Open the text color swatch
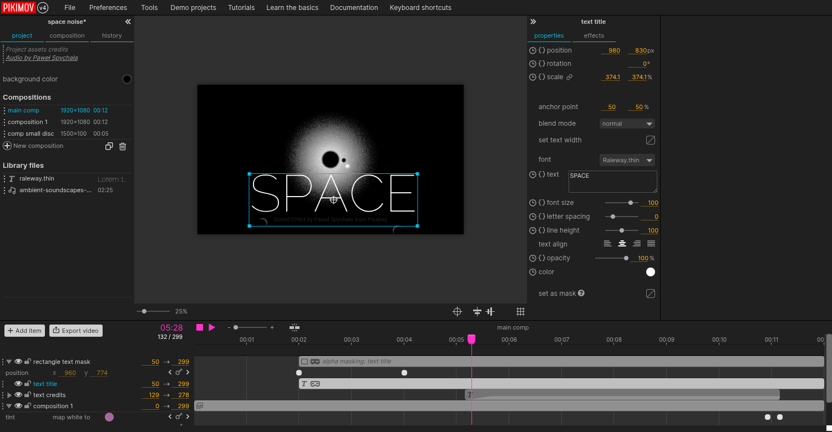This screenshot has height=432, width=832. (x=651, y=272)
